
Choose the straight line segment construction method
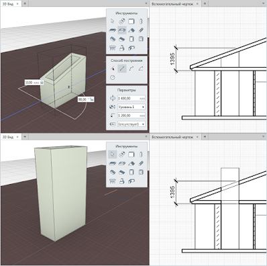click(x=122, y=69)
